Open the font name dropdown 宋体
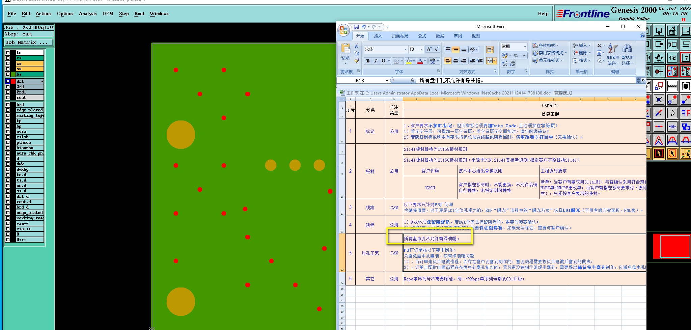Screen dimensions: 691x330 [406, 49]
